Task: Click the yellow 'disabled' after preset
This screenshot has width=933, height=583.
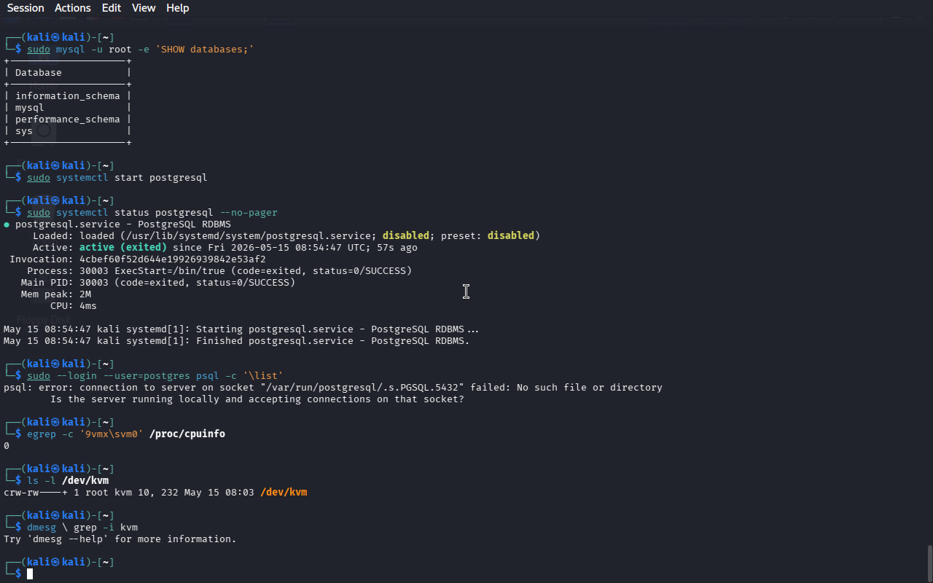Action: click(511, 236)
